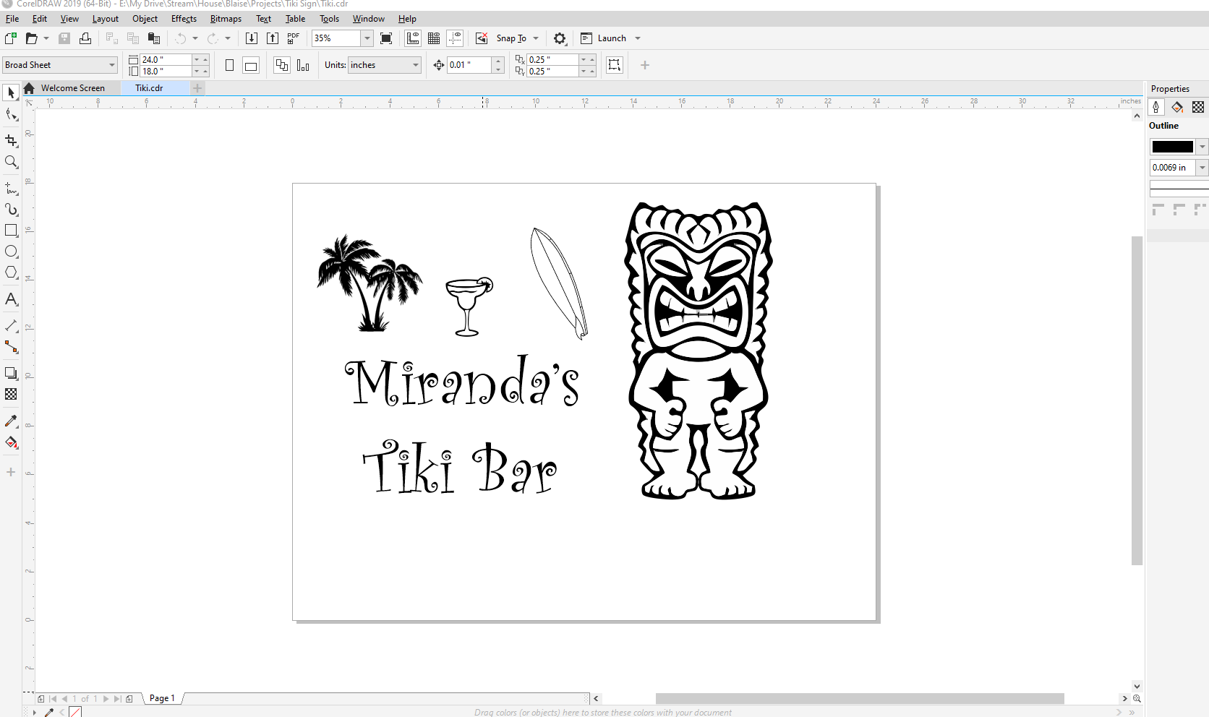The image size is (1209, 717).
Task: Select the Zoom tool
Action: (11, 163)
